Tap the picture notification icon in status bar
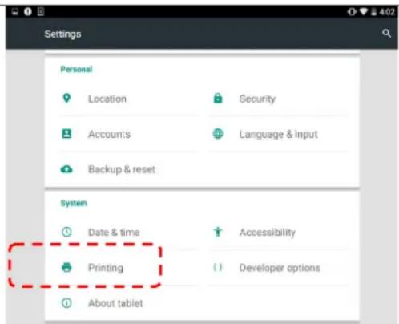399x324 pixels. 15,11
